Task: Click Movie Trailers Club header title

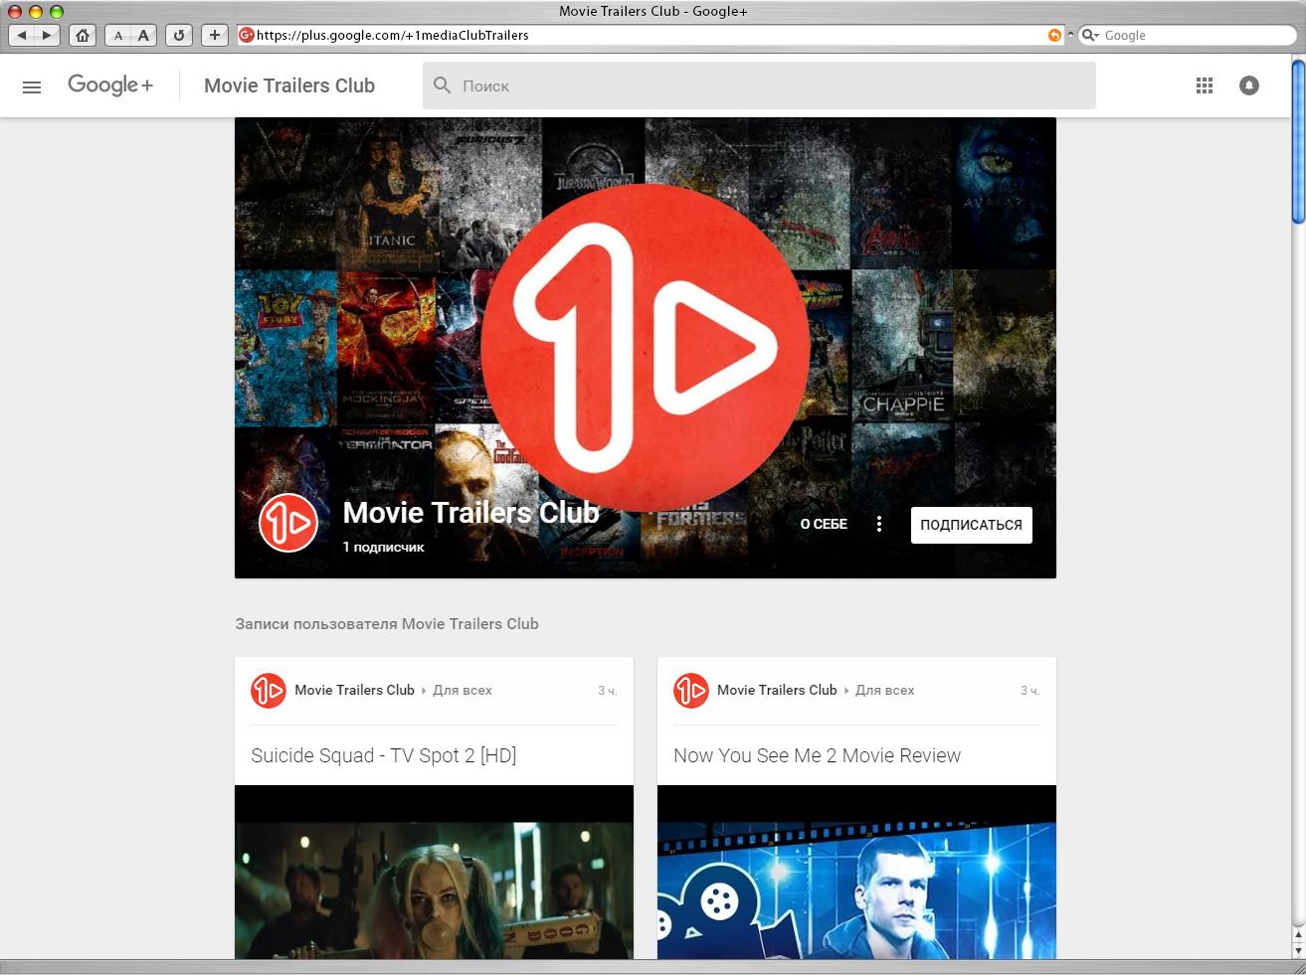Action: (x=289, y=85)
